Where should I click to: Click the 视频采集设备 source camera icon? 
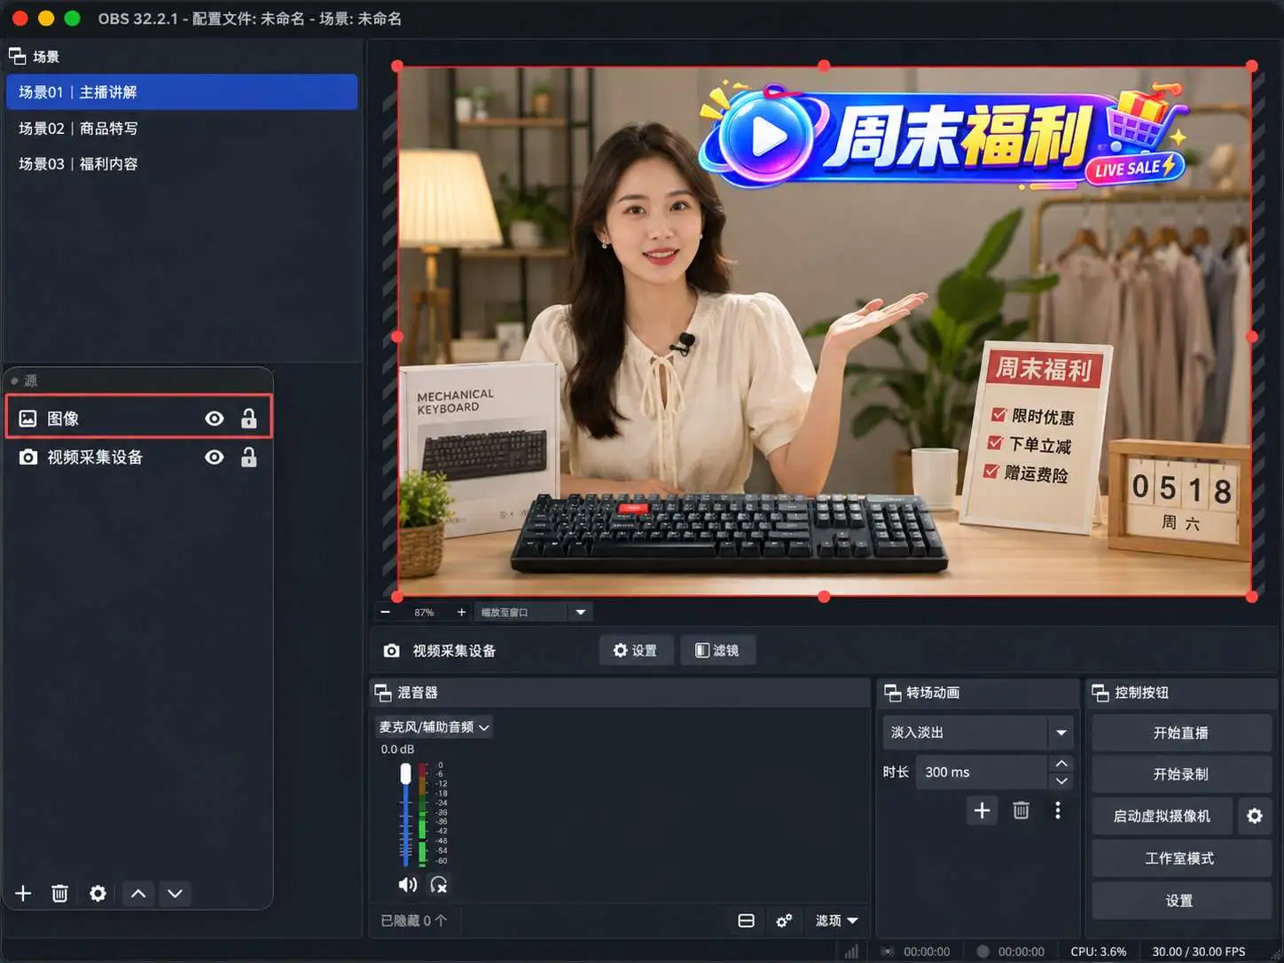[x=28, y=458]
